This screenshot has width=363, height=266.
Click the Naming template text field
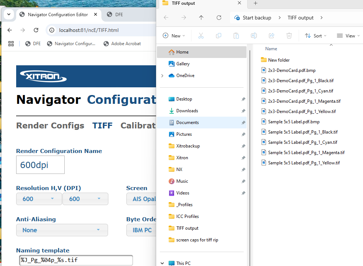pos(76,260)
